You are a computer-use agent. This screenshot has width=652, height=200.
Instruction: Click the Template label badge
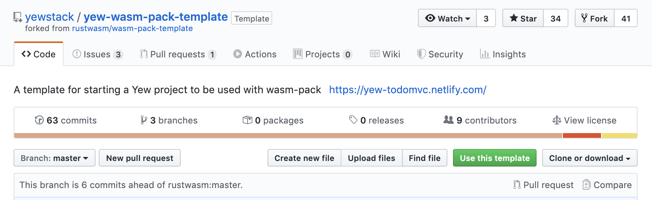click(252, 18)
